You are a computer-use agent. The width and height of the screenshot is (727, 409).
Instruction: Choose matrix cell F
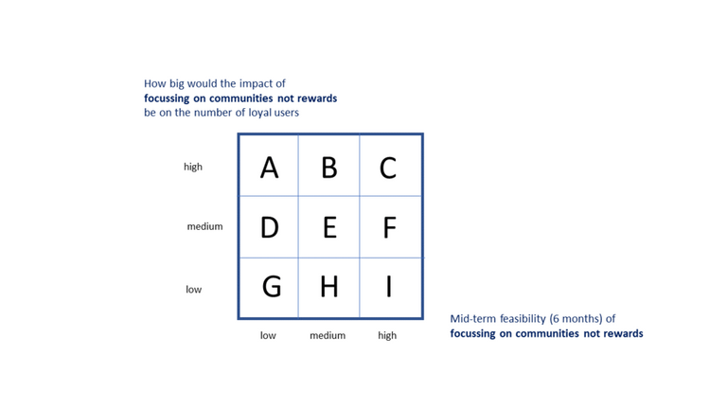pyautogui.click(x=388, y=227)
